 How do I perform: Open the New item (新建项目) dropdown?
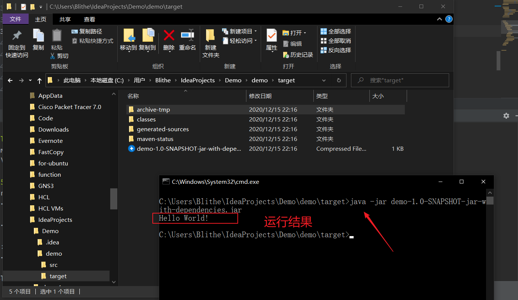click(240, 32)
